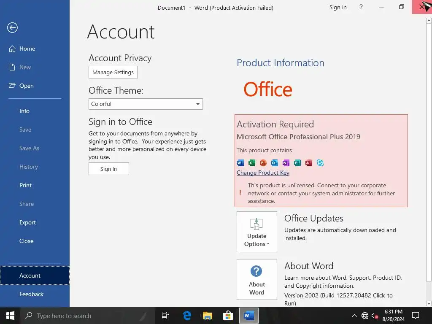The width and height of the screenshot is (432, 324).
Task: Select the Account tab
Action: click(35, 275)
